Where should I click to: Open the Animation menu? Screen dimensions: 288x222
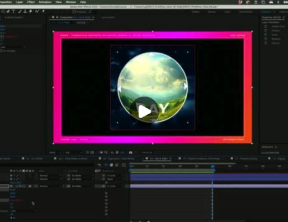click(x=45, y=2)
